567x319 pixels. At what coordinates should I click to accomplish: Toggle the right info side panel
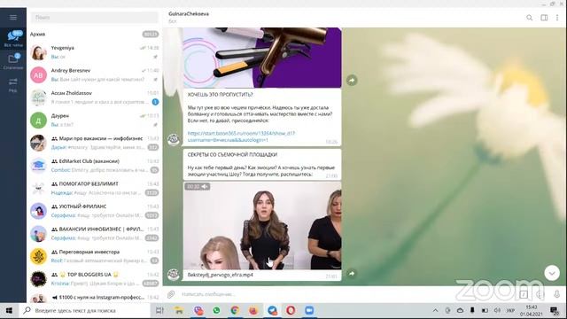544,18
